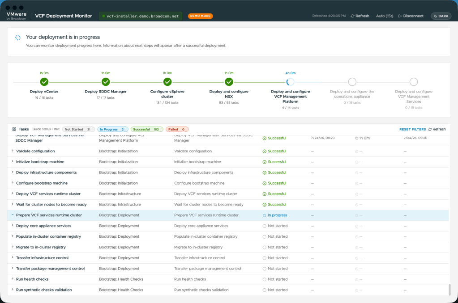
Task: Click the 7/24/26, 08:20 start time cell
Action: pos(323,138)
